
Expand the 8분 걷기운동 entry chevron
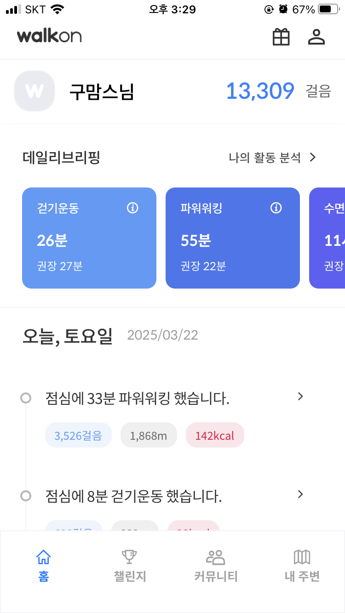point(300,494)
